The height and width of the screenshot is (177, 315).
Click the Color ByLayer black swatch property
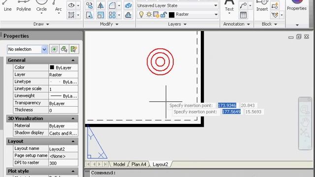click(x=52, y=67)
